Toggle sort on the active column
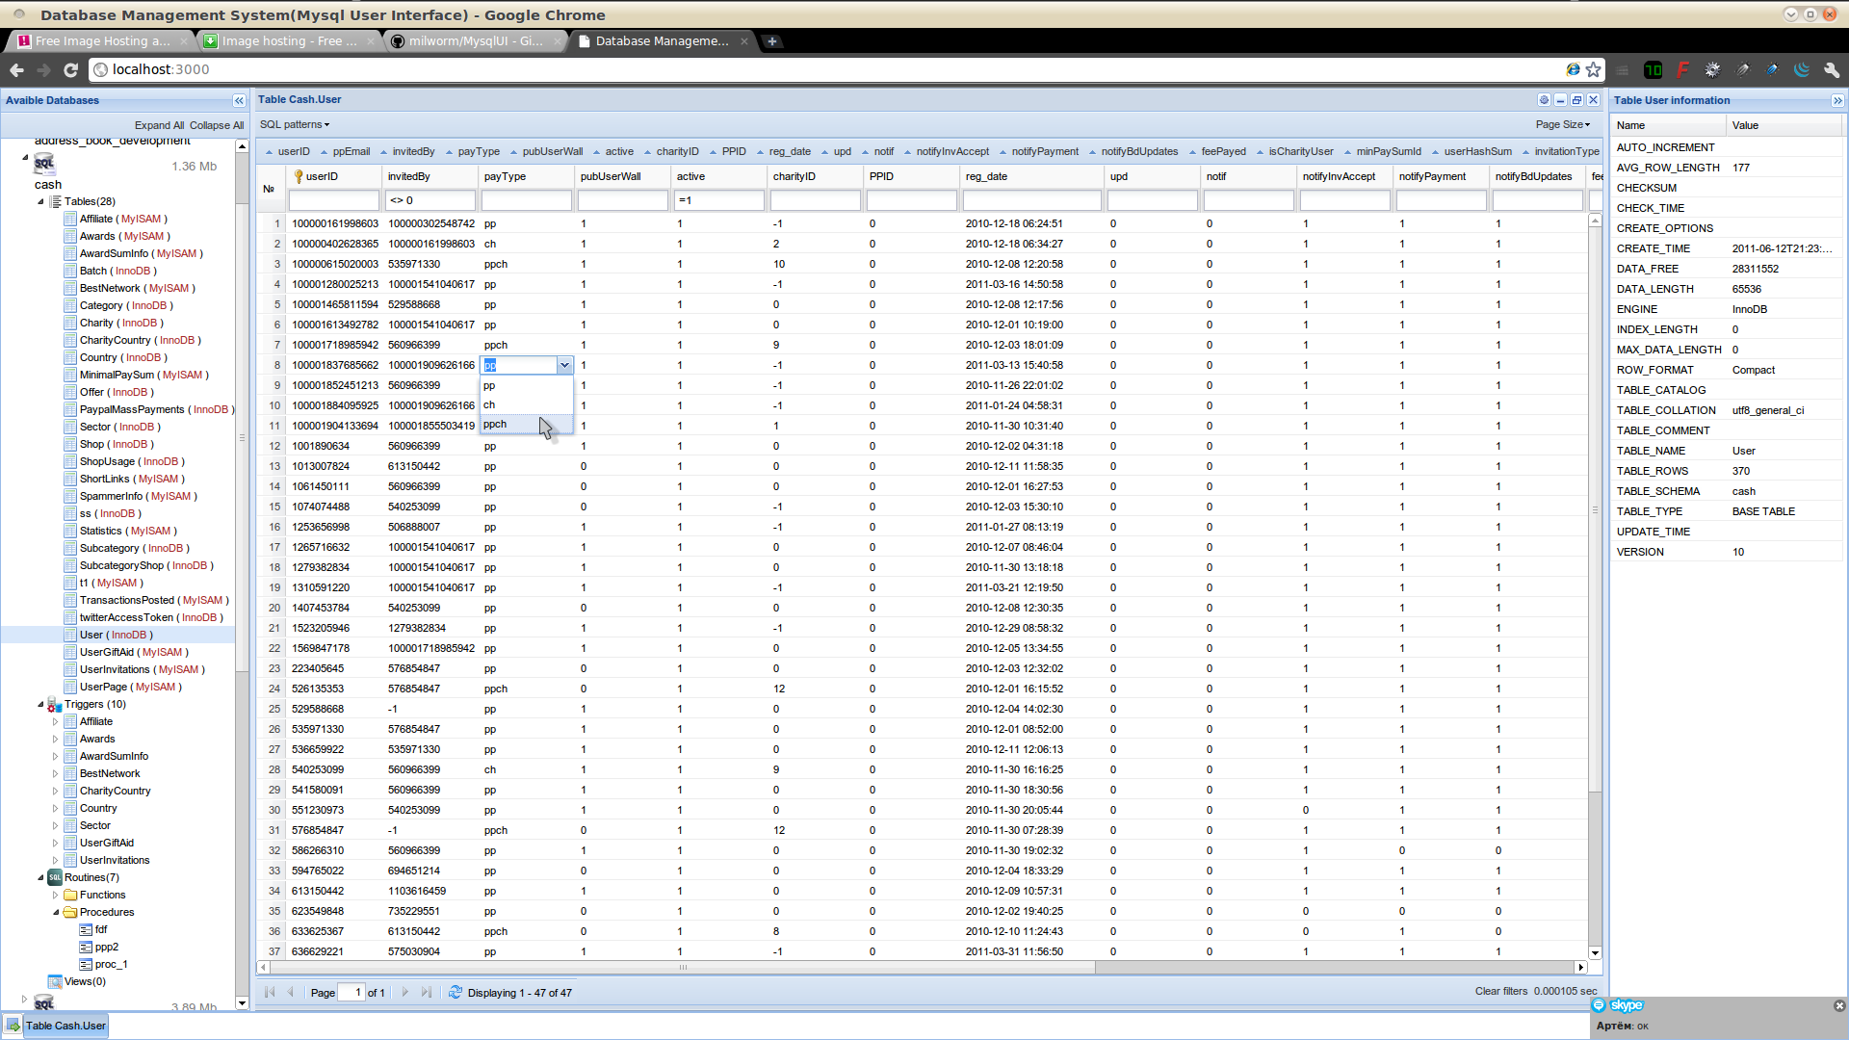Viewport: 1849px width, 1040px height. pos(619,151)
